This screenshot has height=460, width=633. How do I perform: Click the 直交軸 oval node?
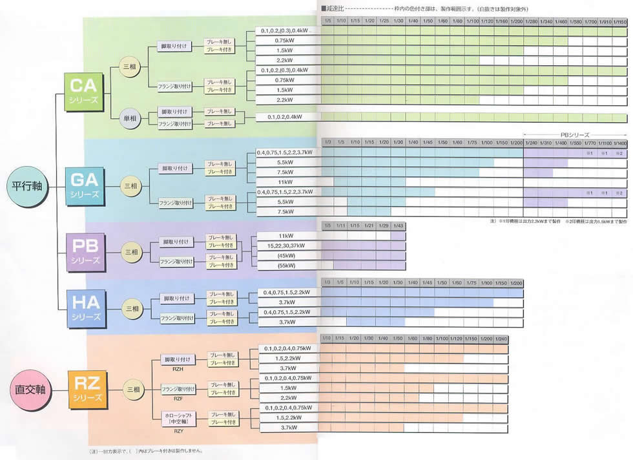[30, 390]
